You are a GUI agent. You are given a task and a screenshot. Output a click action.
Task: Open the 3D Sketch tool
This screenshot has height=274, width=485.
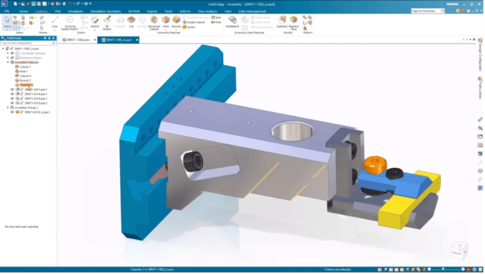pos(107,23)
